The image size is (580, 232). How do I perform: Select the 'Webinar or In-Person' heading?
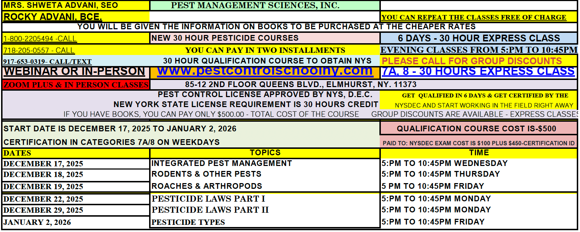pos(74,71)
